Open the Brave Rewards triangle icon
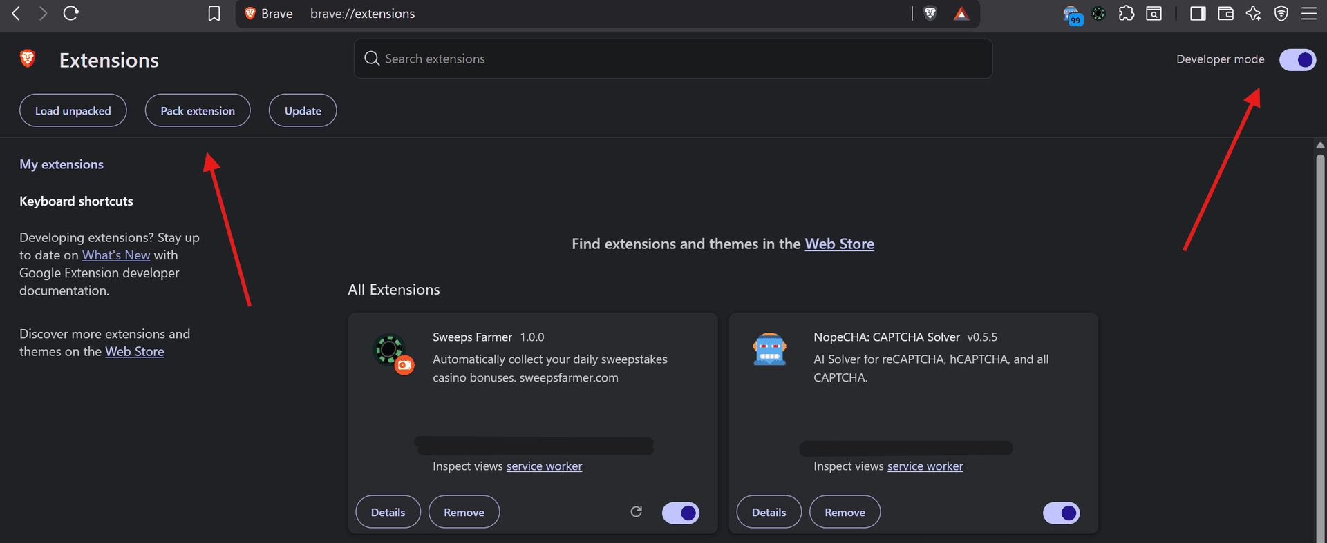The height and width of the screenshot is (543, 1327). coord(961,13)
